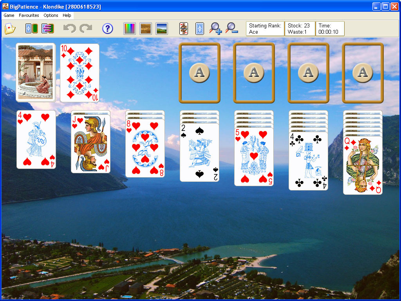Image resolution: width=401 pixels, height=301 pixels.
Task: Click the zoom out magnifier icon
Action: [232, 29]
